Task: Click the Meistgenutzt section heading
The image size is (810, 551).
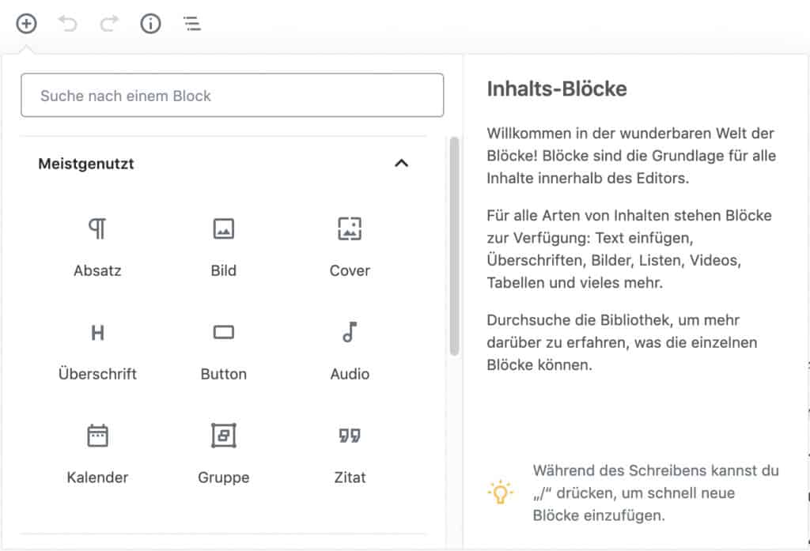Action: [86, 164]
